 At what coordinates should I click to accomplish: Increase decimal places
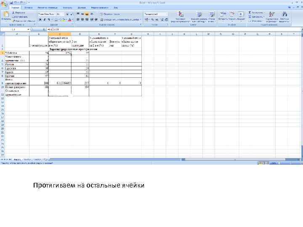pyautogui.click(x=162, y=19)
